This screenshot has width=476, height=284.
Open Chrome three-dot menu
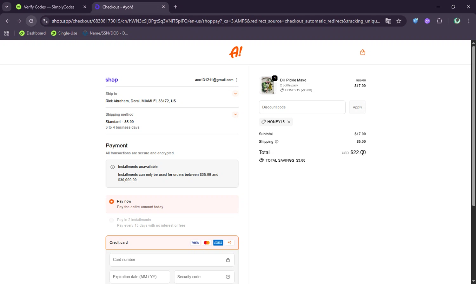[x=469, y=21]
